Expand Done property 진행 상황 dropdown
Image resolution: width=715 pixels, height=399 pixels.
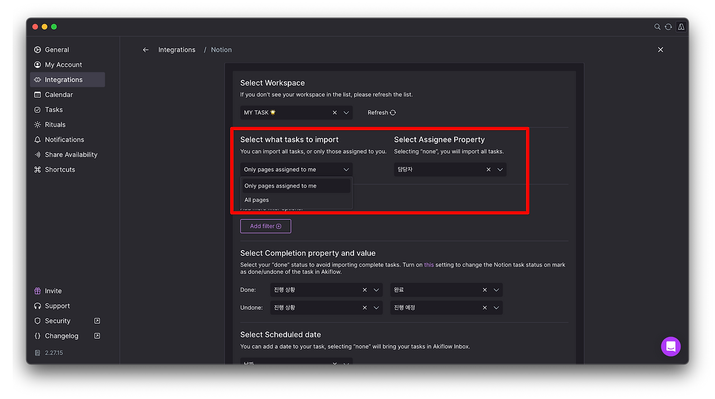click(376, 290)
